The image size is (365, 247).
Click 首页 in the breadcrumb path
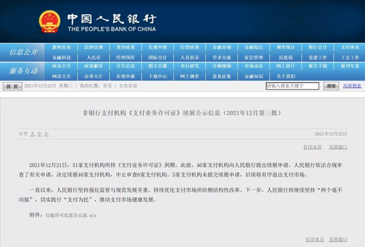click(107, 86)
